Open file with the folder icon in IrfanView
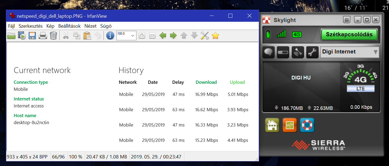Image resolution: width=389 pixels, height=166 pixels. [11, 36]
